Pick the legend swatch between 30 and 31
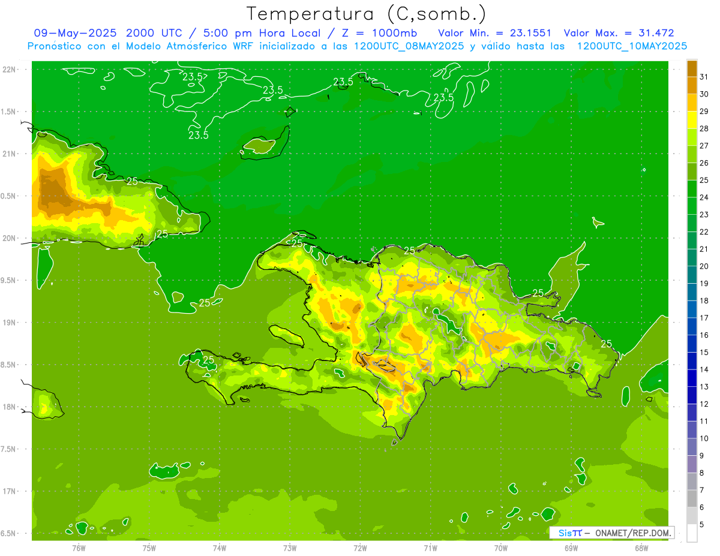 point(692,86)
